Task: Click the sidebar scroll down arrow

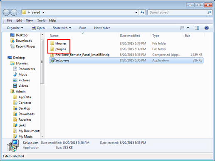Action: [x=42, y=136]
